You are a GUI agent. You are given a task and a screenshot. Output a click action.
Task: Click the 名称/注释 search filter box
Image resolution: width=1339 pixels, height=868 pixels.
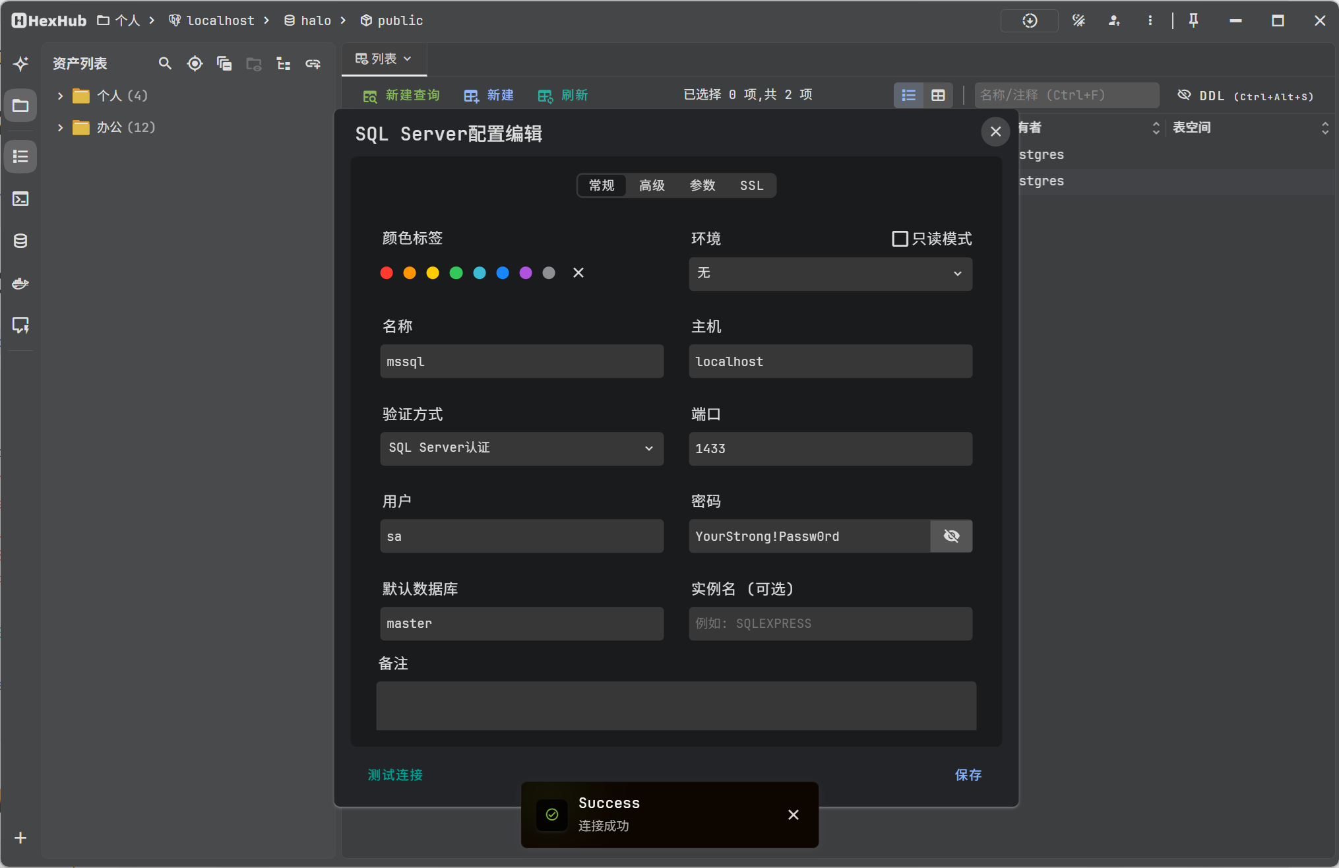point(1067,95)
